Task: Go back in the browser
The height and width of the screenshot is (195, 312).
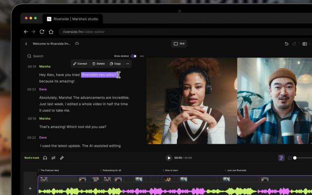Action: point(26,32)
